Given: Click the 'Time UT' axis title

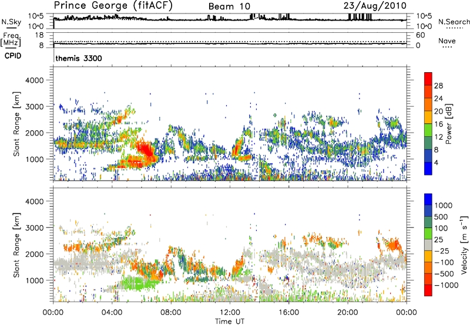Looking at the screenshot, I should click(230, 321).
